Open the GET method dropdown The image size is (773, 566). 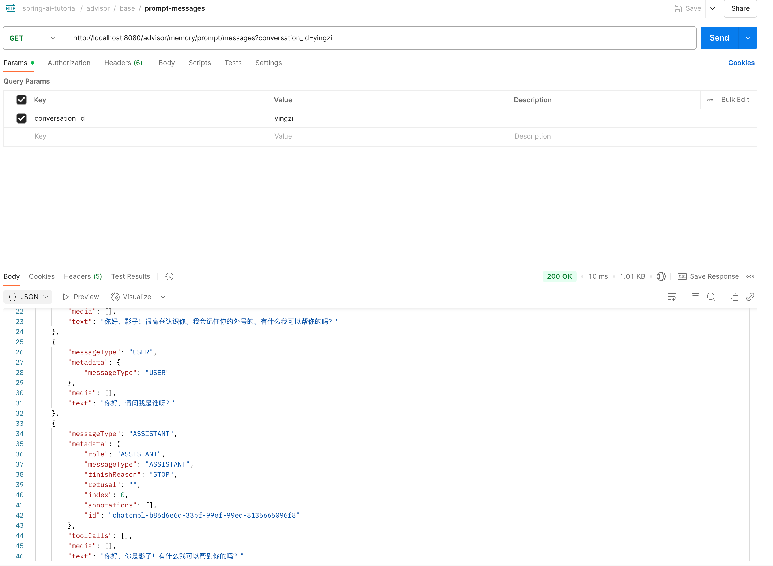coord(33,38)
